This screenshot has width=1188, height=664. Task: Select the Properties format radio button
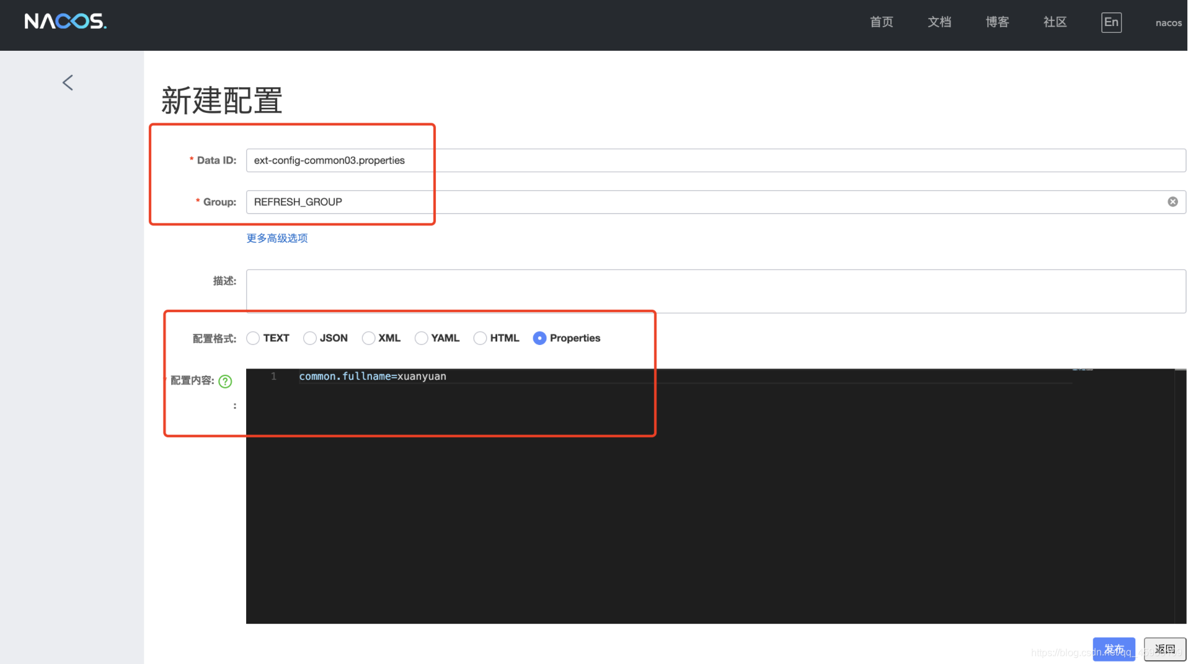click(x=539, y=338)
